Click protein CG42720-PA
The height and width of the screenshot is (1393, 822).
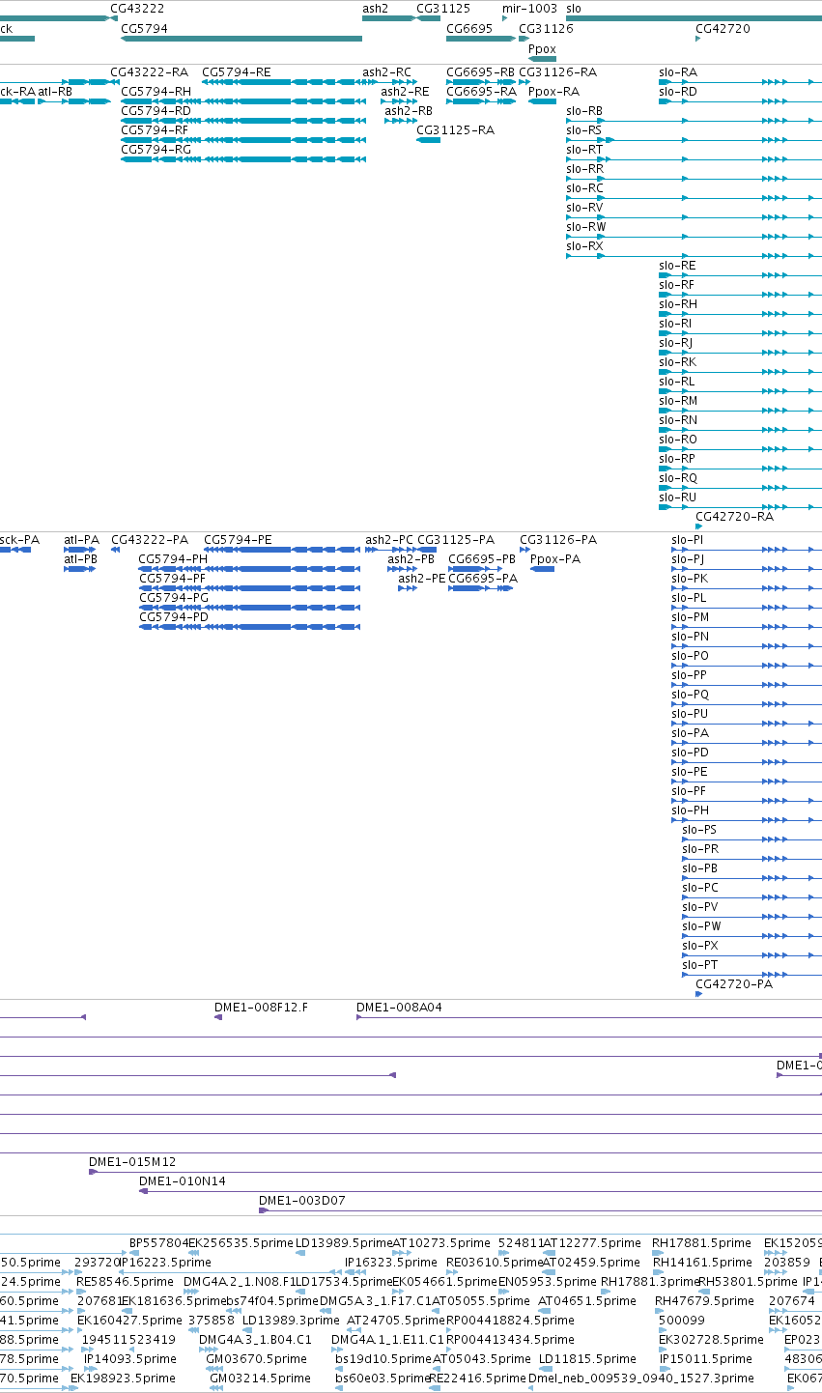pos(734,984)
